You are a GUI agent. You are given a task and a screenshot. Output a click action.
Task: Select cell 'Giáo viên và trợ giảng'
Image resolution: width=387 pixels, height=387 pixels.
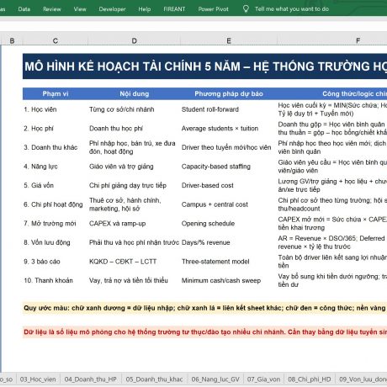coord(135,167)
